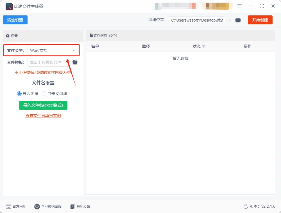
Task: Click the three-dots icon next to creation path
Action: 230,20
